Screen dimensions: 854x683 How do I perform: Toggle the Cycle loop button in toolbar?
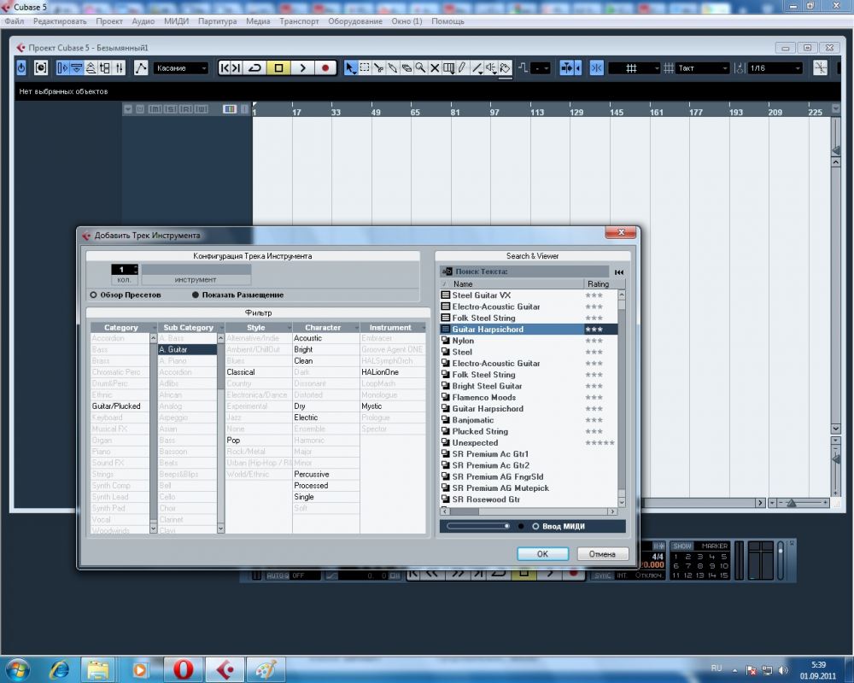pyautogui.click(x=254, y=68)
